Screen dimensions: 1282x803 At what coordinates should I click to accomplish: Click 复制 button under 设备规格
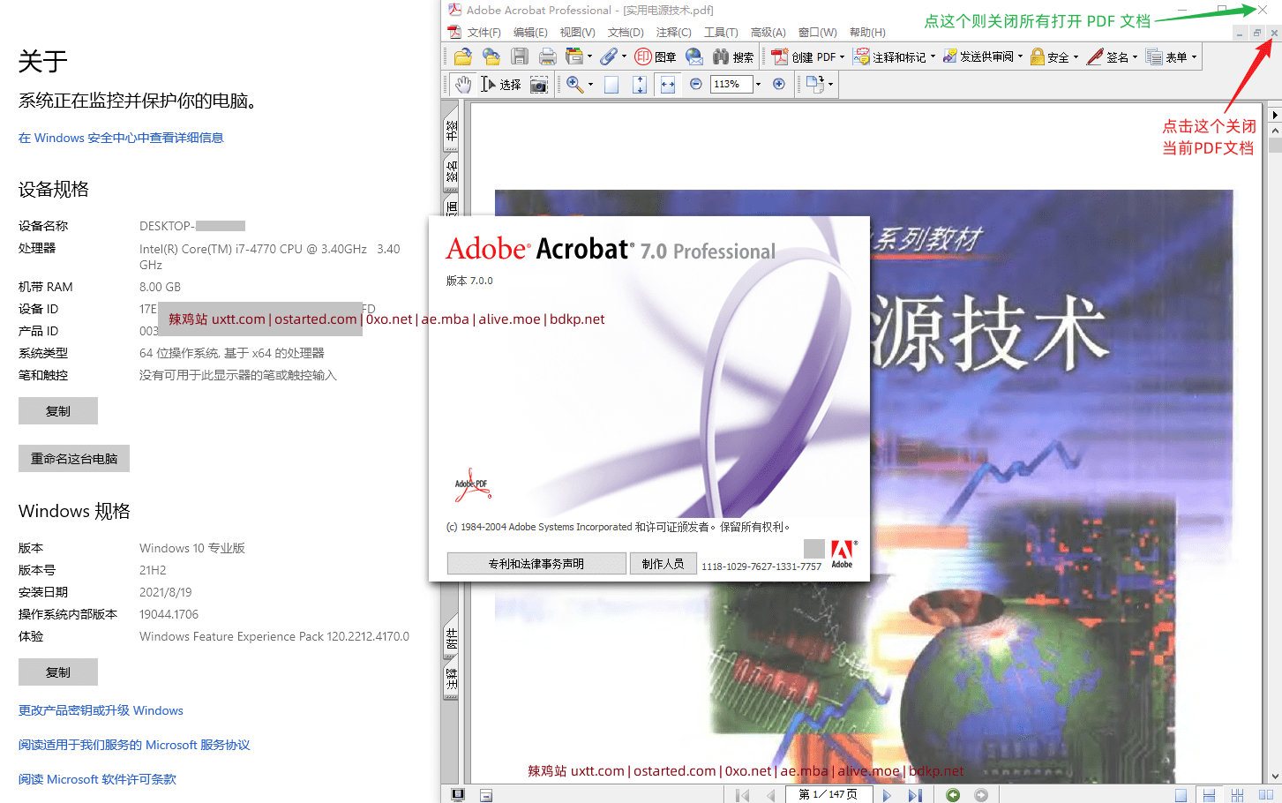(x=58, y=411)
